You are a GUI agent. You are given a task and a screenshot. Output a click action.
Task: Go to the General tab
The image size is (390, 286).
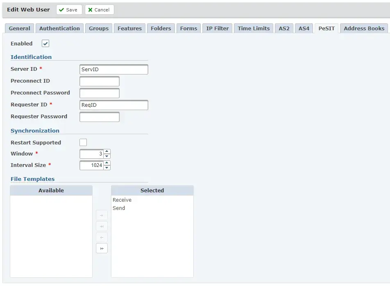(x=19, y=28)
